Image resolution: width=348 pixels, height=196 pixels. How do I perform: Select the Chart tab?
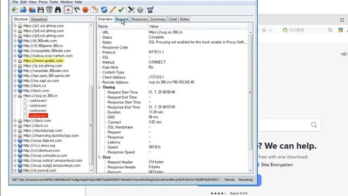pos(173,19)
